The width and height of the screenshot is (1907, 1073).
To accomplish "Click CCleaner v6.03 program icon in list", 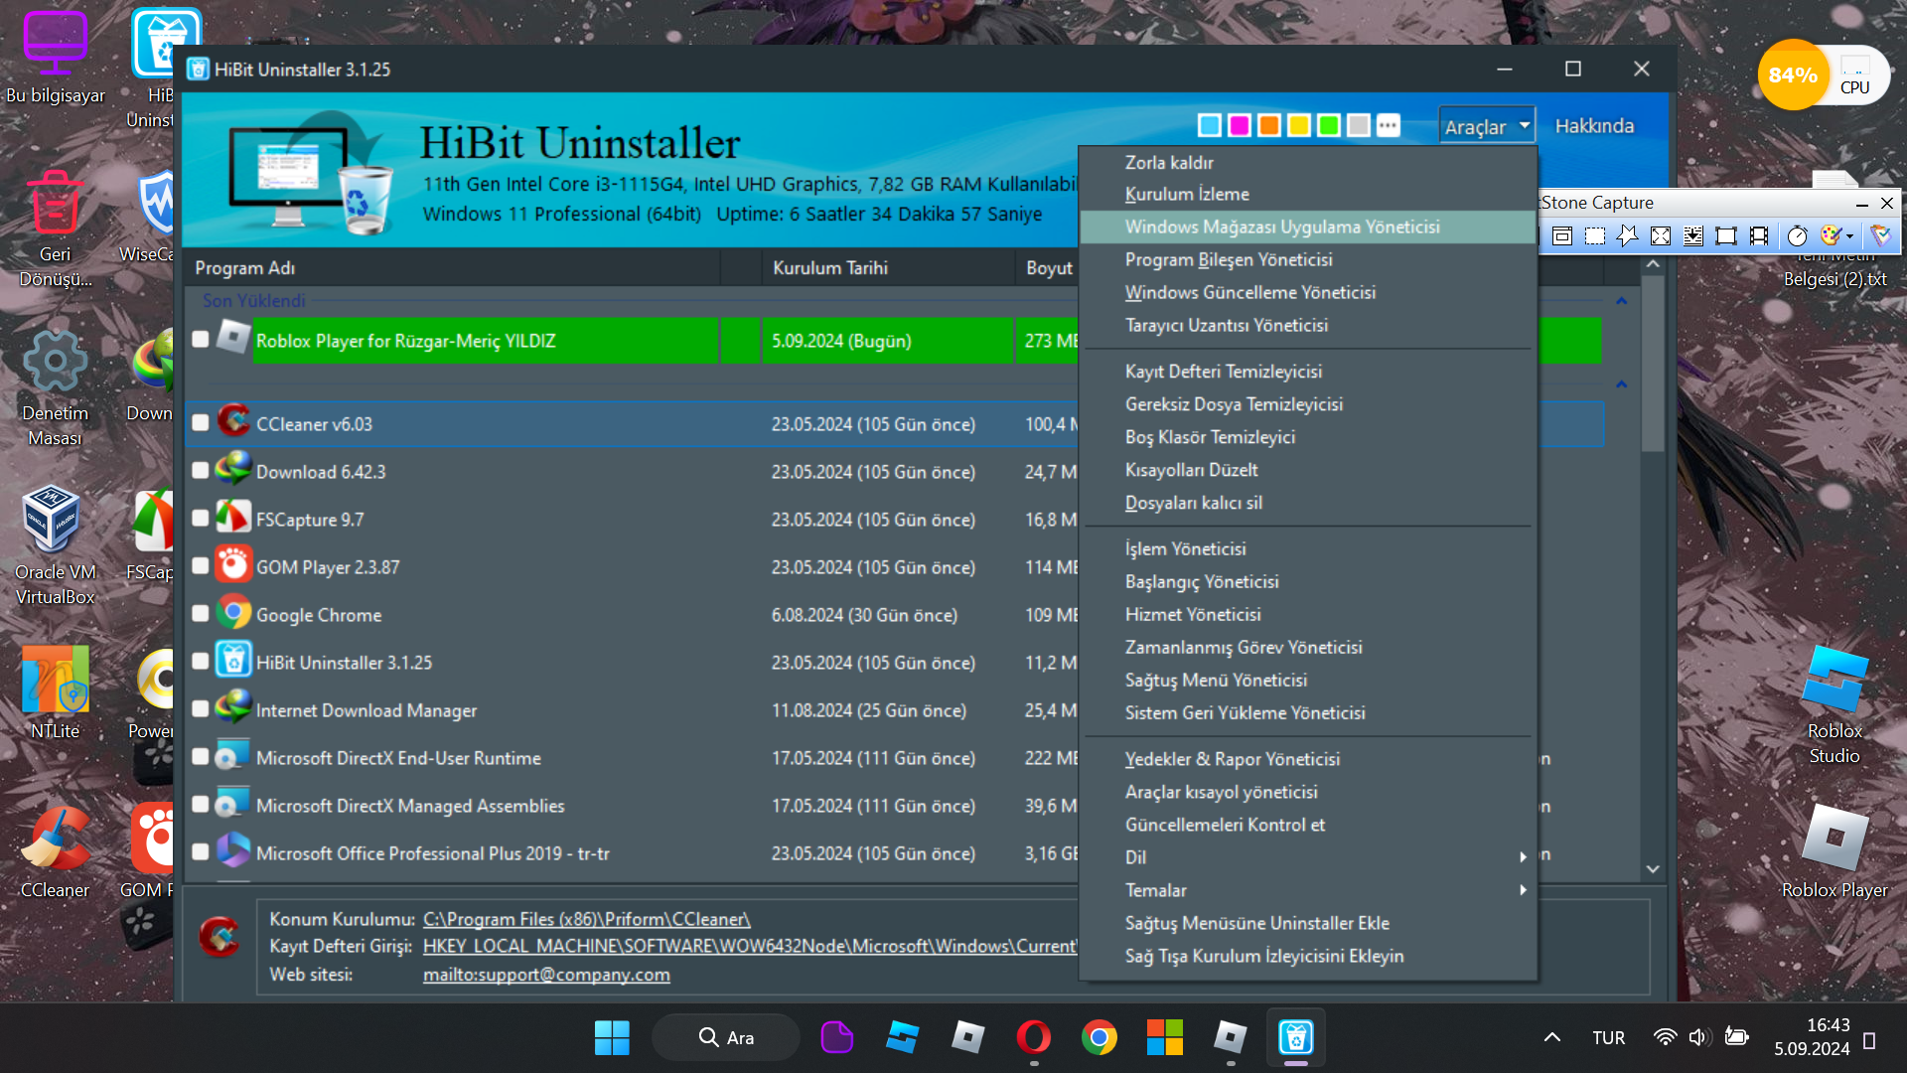I will coord(233,421).
